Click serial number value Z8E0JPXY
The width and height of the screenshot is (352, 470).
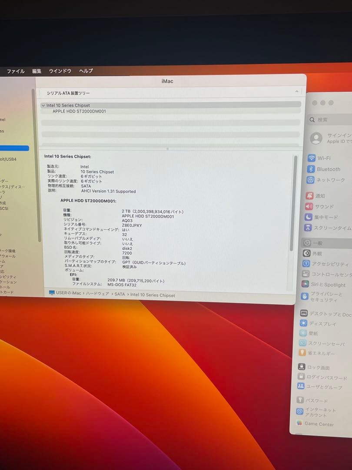[x=132, y=225]
